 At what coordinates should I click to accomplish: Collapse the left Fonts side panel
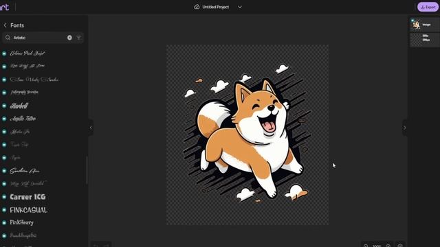pyautogui.click(x=91, y=128)
